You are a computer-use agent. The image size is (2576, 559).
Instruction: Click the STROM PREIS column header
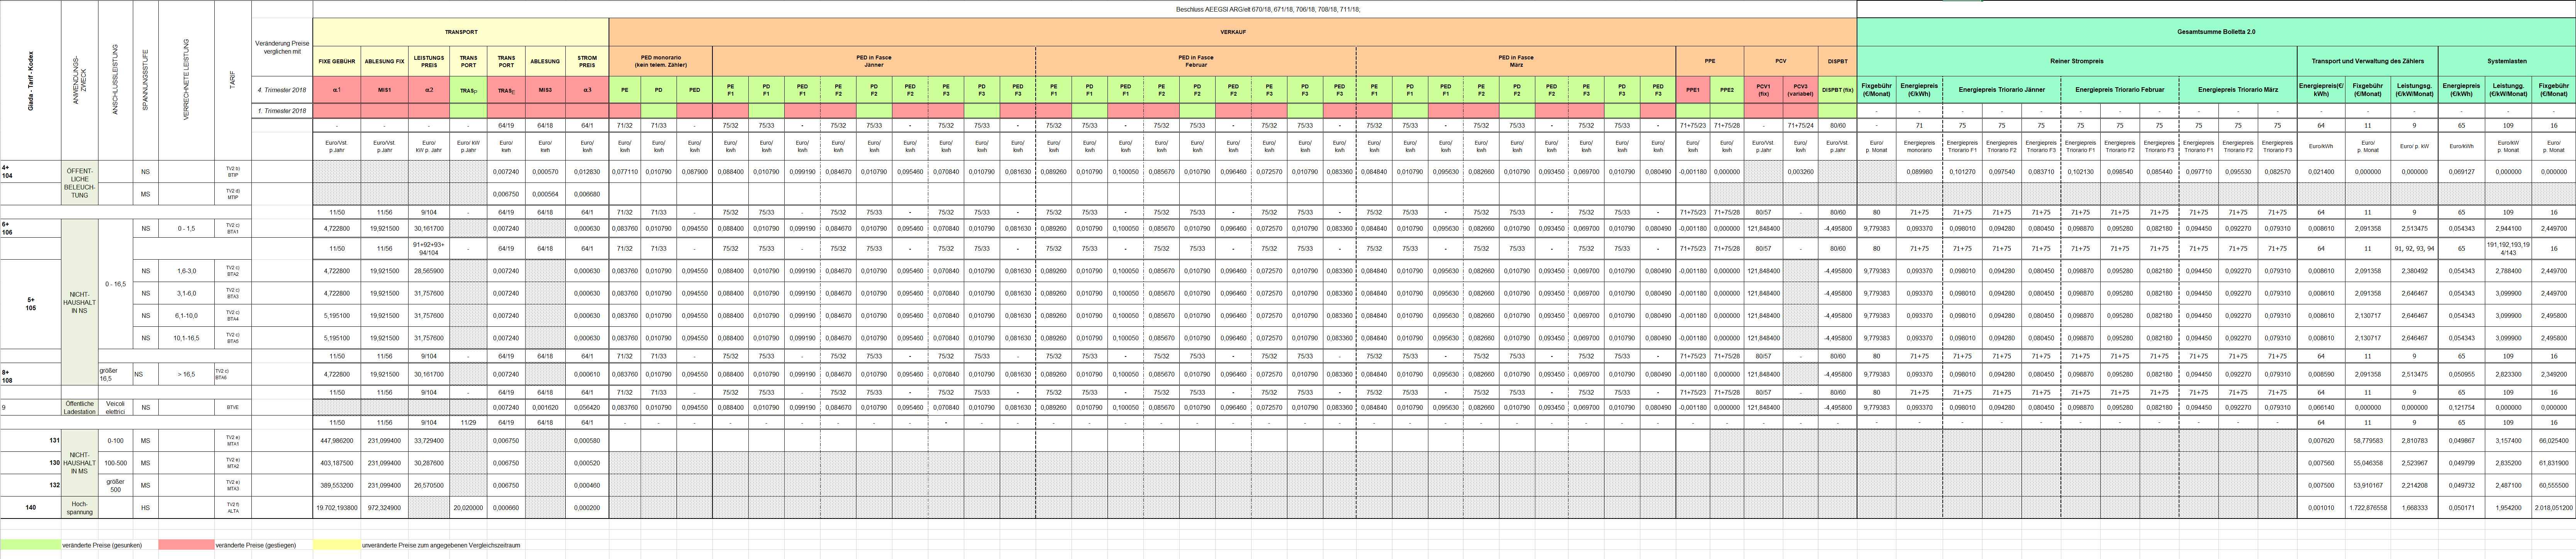[x=587, y=61]
